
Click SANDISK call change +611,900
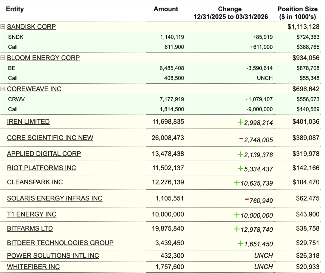tap(261, 47)
